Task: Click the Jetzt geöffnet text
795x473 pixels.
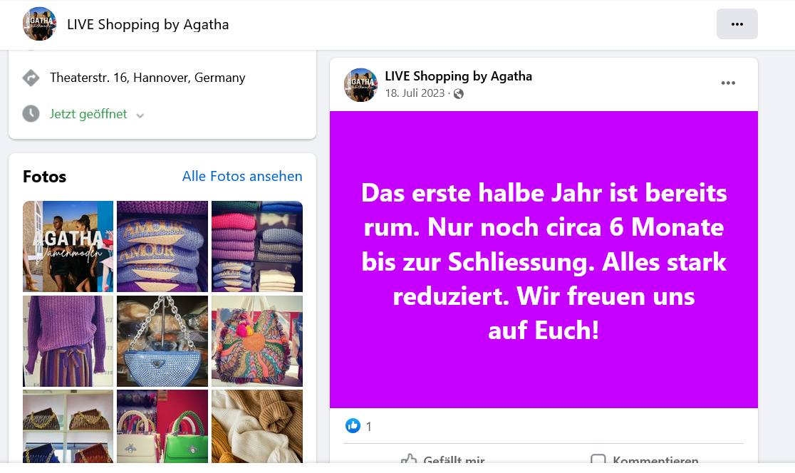Action: pyautogui.click(x=88, y=114)
